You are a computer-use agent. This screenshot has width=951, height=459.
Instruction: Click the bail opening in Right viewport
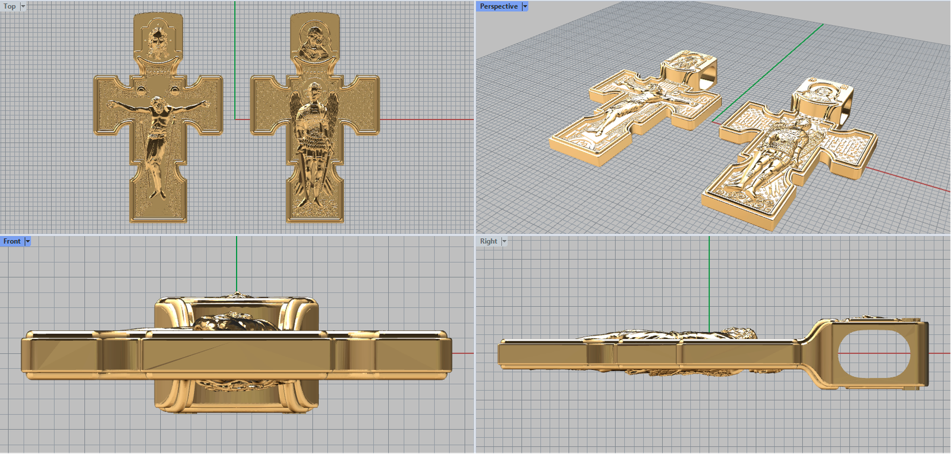pyautogui.click(x=874, y=354)
